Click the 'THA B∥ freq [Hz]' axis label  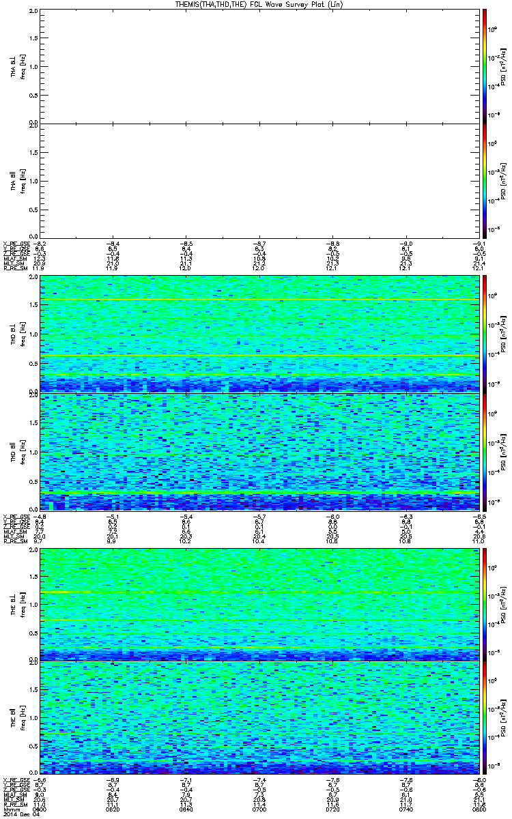[x=18, y=180]
